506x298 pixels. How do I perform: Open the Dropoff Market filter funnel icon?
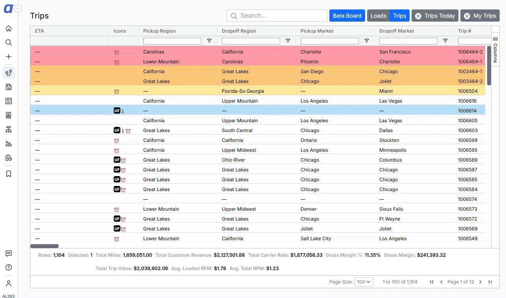(445, 41)
